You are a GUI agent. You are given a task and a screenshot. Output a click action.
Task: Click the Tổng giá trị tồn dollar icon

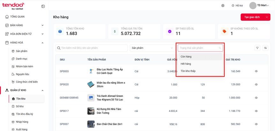click(x=115, y=32)
